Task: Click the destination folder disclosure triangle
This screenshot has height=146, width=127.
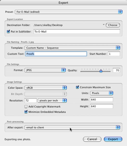Action: pos(104,25)
